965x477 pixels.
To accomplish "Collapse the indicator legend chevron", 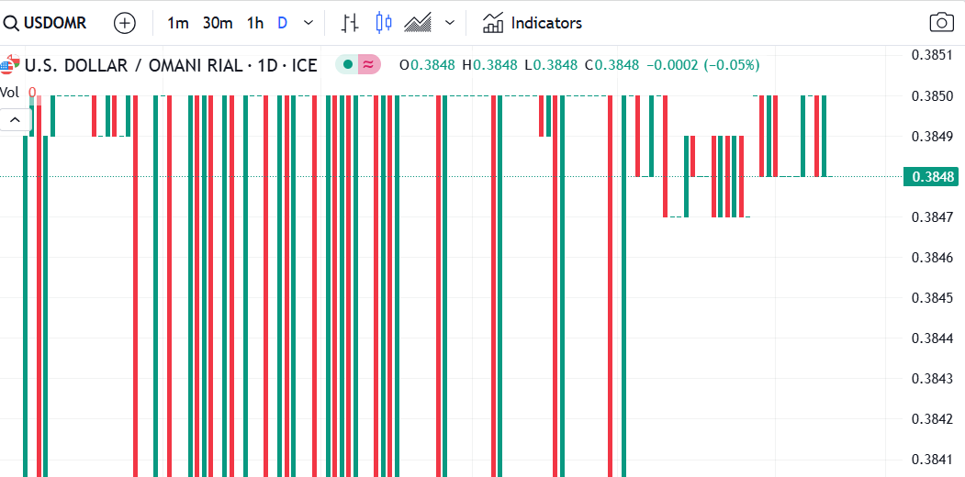I will (x=16, y=119).
